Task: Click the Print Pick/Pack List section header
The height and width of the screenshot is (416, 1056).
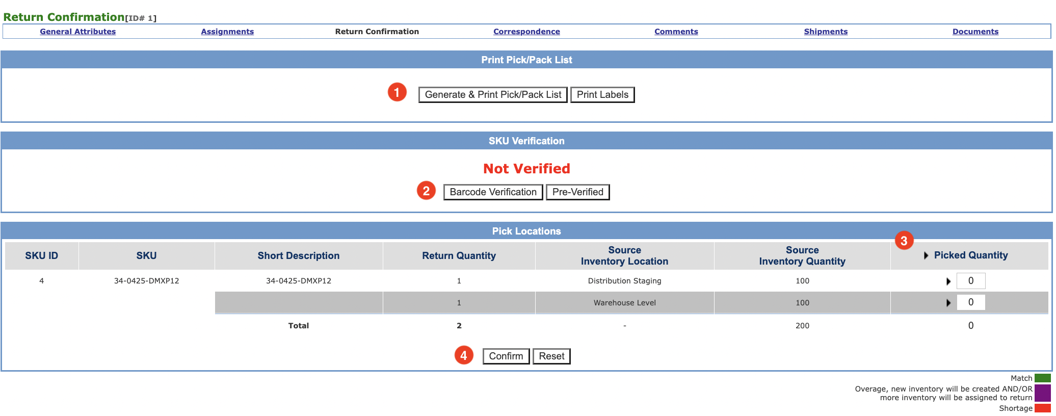Action: click(526, 60)
